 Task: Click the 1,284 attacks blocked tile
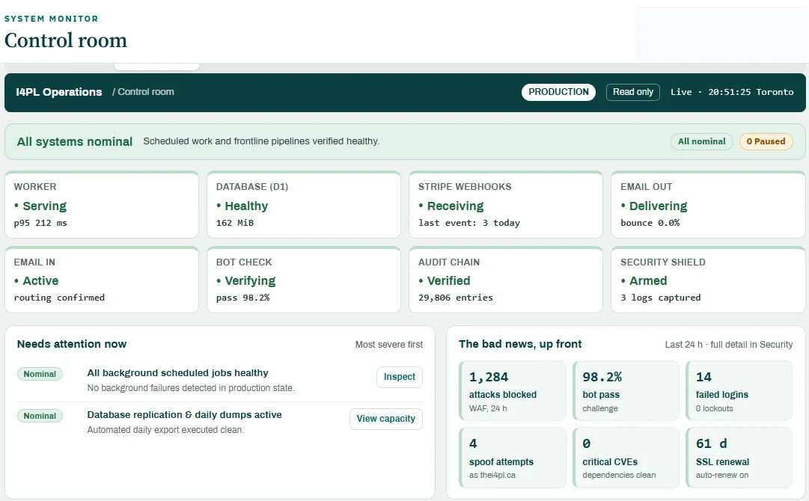[513, 390]
